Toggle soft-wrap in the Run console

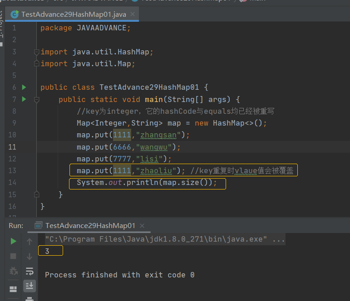pos(30,272)
